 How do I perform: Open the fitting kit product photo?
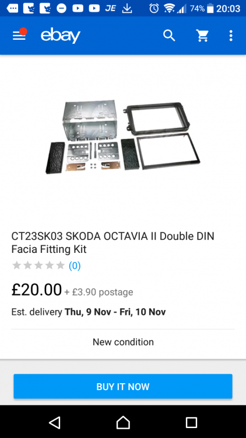(x=123, y=137)
